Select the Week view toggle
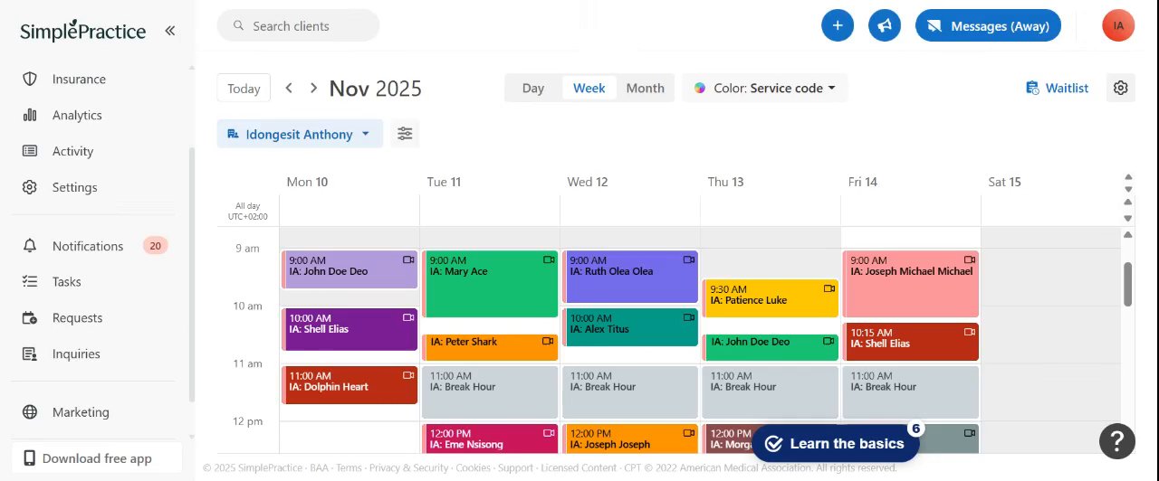This screenshot has height=481, width=1159. coord(589,88)
